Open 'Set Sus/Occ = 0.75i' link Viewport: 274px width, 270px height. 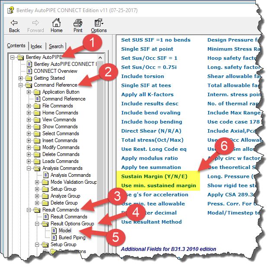(149, 67)
